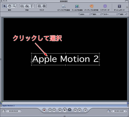
Task: Open the 100% zoom level dropdown
Action: [x=85, y=14]
